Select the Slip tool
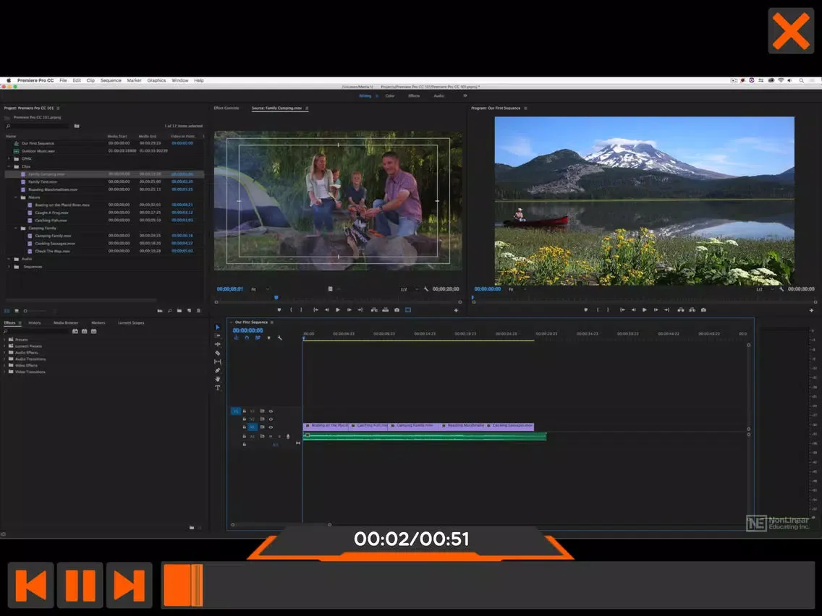Screen dimensions: 822x616 [218, 362]
